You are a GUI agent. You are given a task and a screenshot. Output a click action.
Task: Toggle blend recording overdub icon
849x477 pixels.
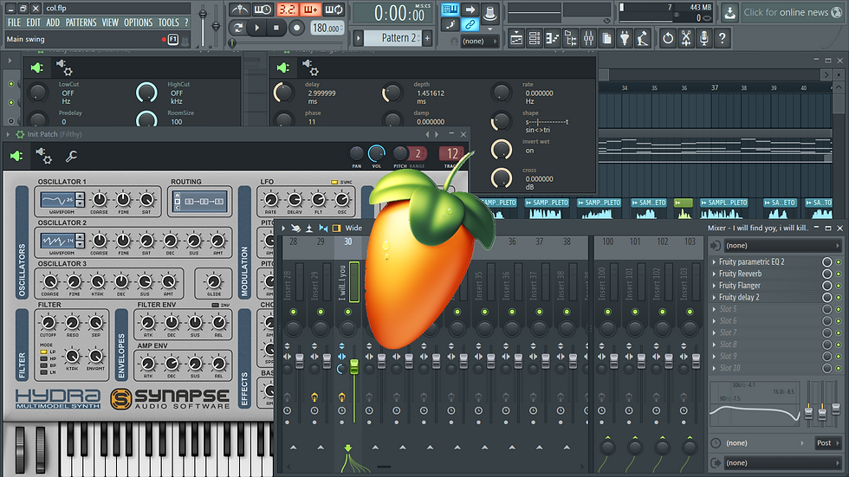[311, 10]
